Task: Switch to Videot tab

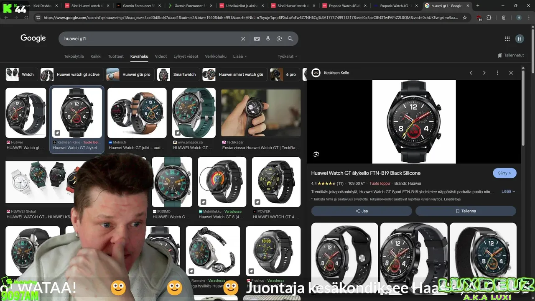Action: (161, 56)
